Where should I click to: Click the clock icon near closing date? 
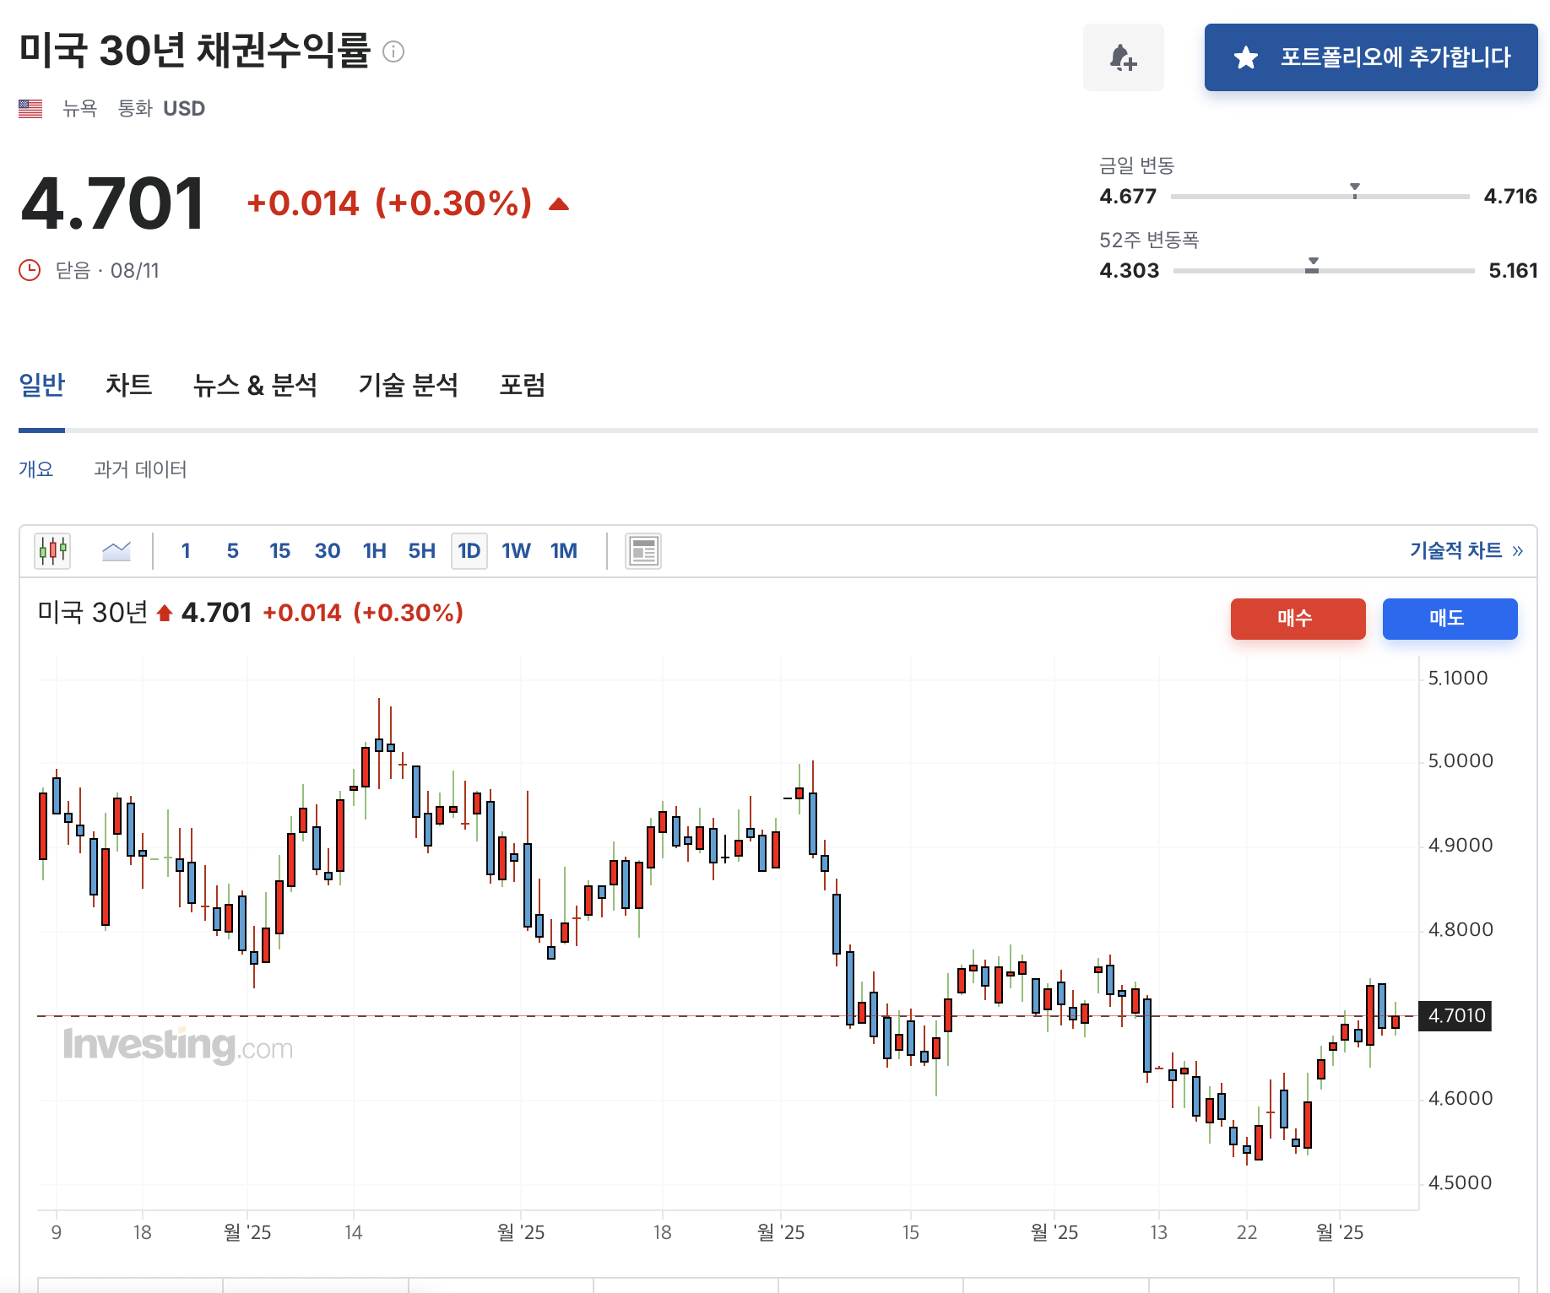(30, 270)
